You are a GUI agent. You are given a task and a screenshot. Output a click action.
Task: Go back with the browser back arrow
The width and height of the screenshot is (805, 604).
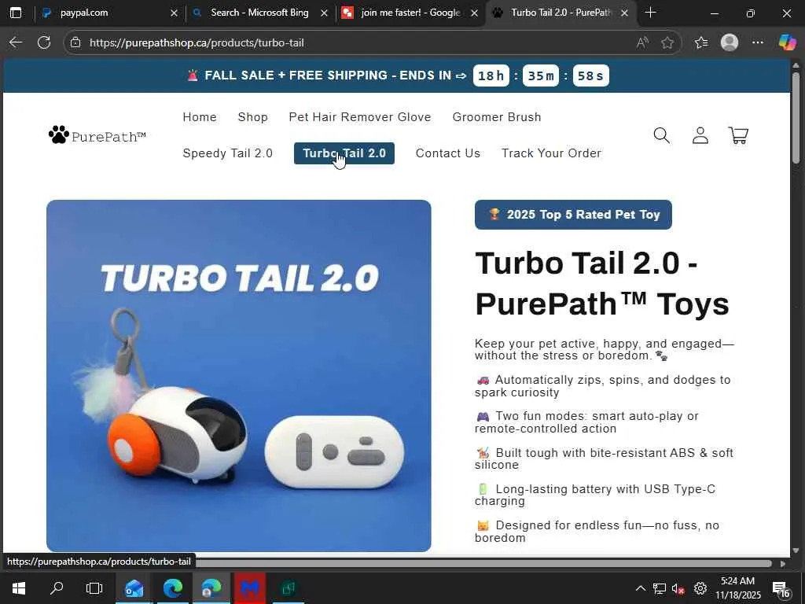pyautogui.click(x=16, y=42)
